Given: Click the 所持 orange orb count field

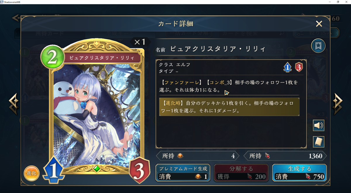Looking at the screenshot, I should (x=197, y=156).
